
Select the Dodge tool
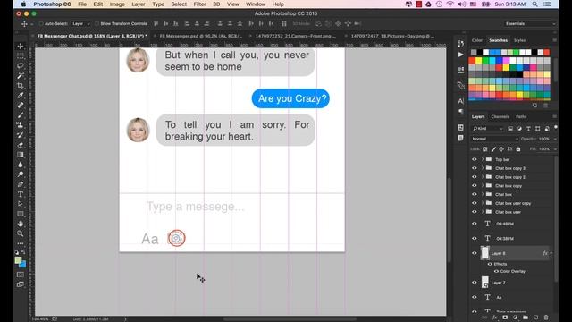pyautogui.click(x=21, y=174)
